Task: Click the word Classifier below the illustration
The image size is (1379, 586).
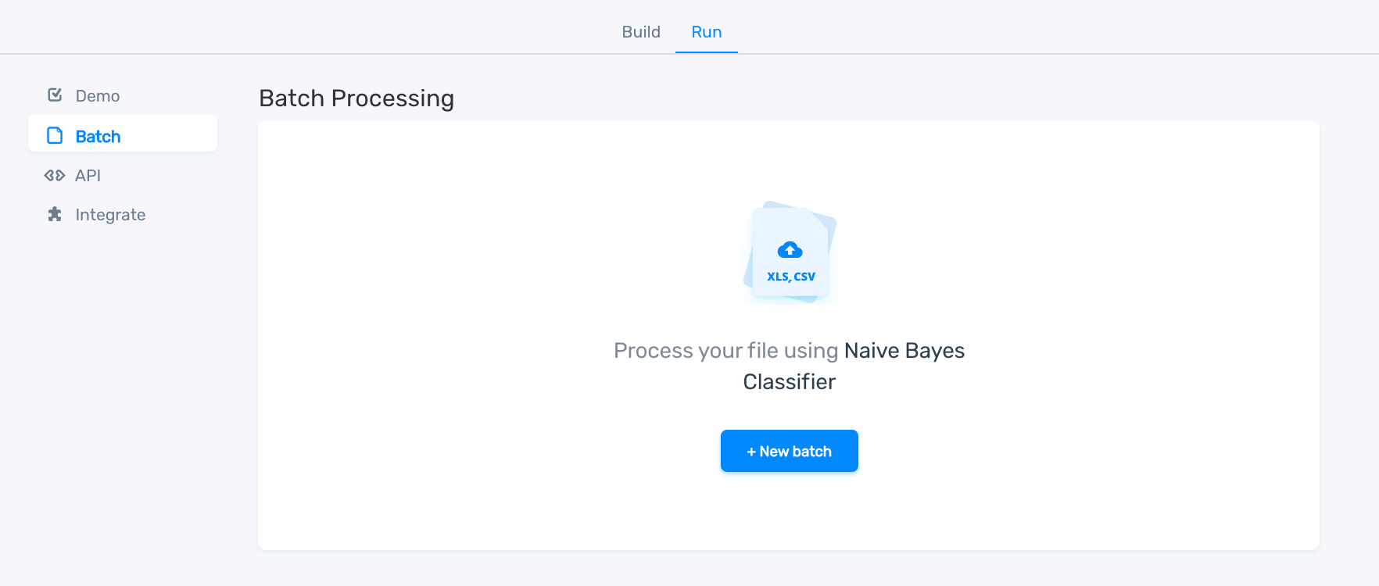Action: [x=789, y=382]
